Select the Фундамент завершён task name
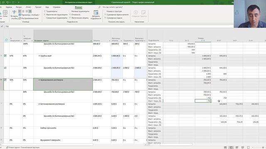266x149 pixels. (x=50, y=140)
